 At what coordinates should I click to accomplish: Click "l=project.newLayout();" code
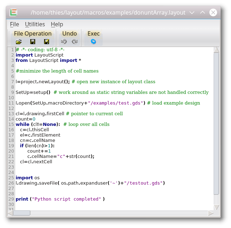[43, 82]
